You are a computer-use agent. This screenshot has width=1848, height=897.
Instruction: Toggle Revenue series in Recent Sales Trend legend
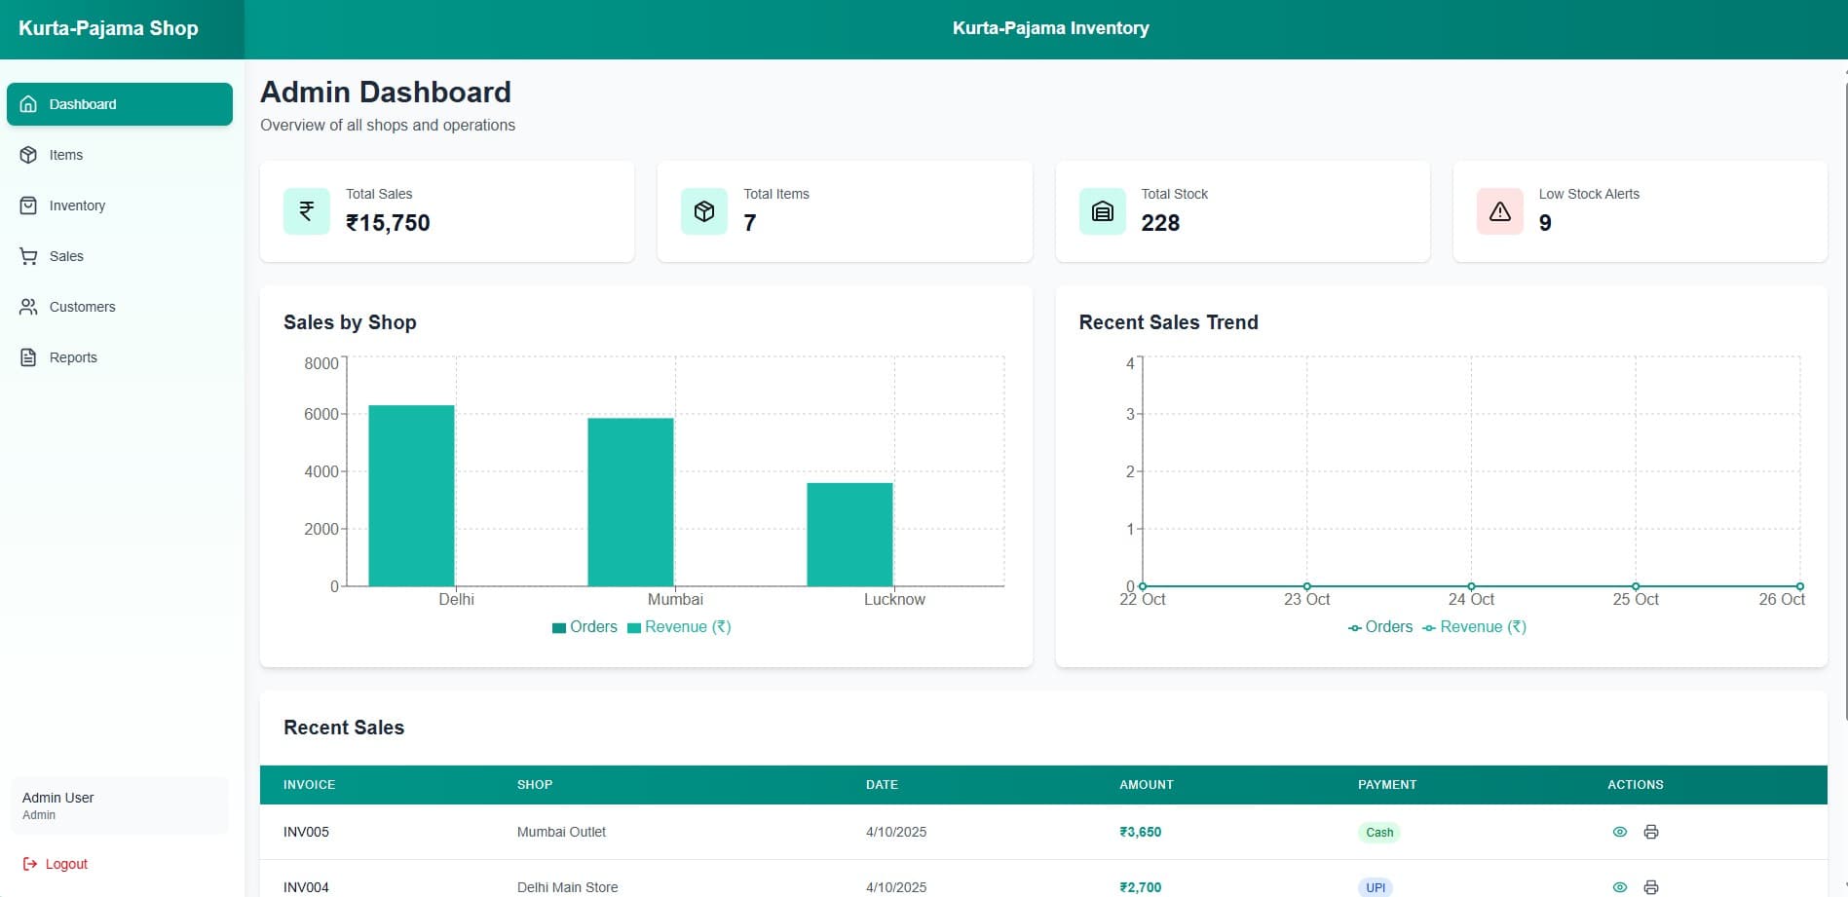1474,627
